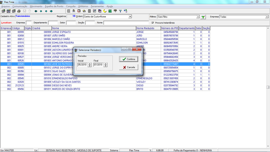The width and height of the screenshot is (270, 152).
Task: Go to last record with rightmost teal arrow
Action: pyautogui.click(x=51, y=11)
